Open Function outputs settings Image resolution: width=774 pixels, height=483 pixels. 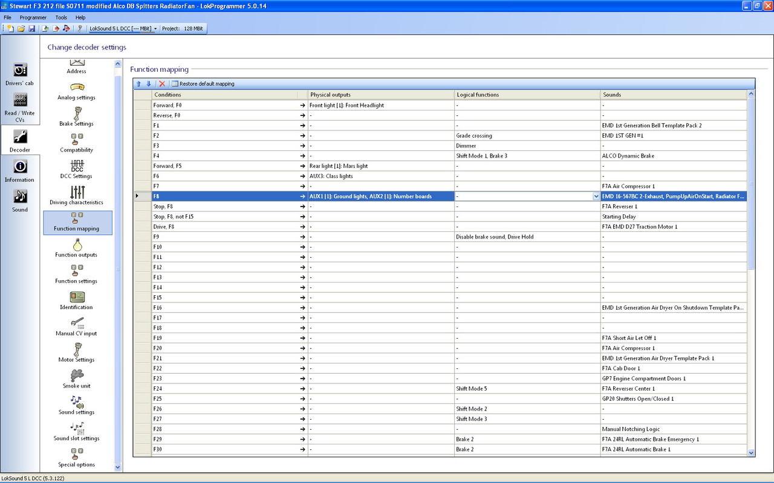tap(76, 248)
